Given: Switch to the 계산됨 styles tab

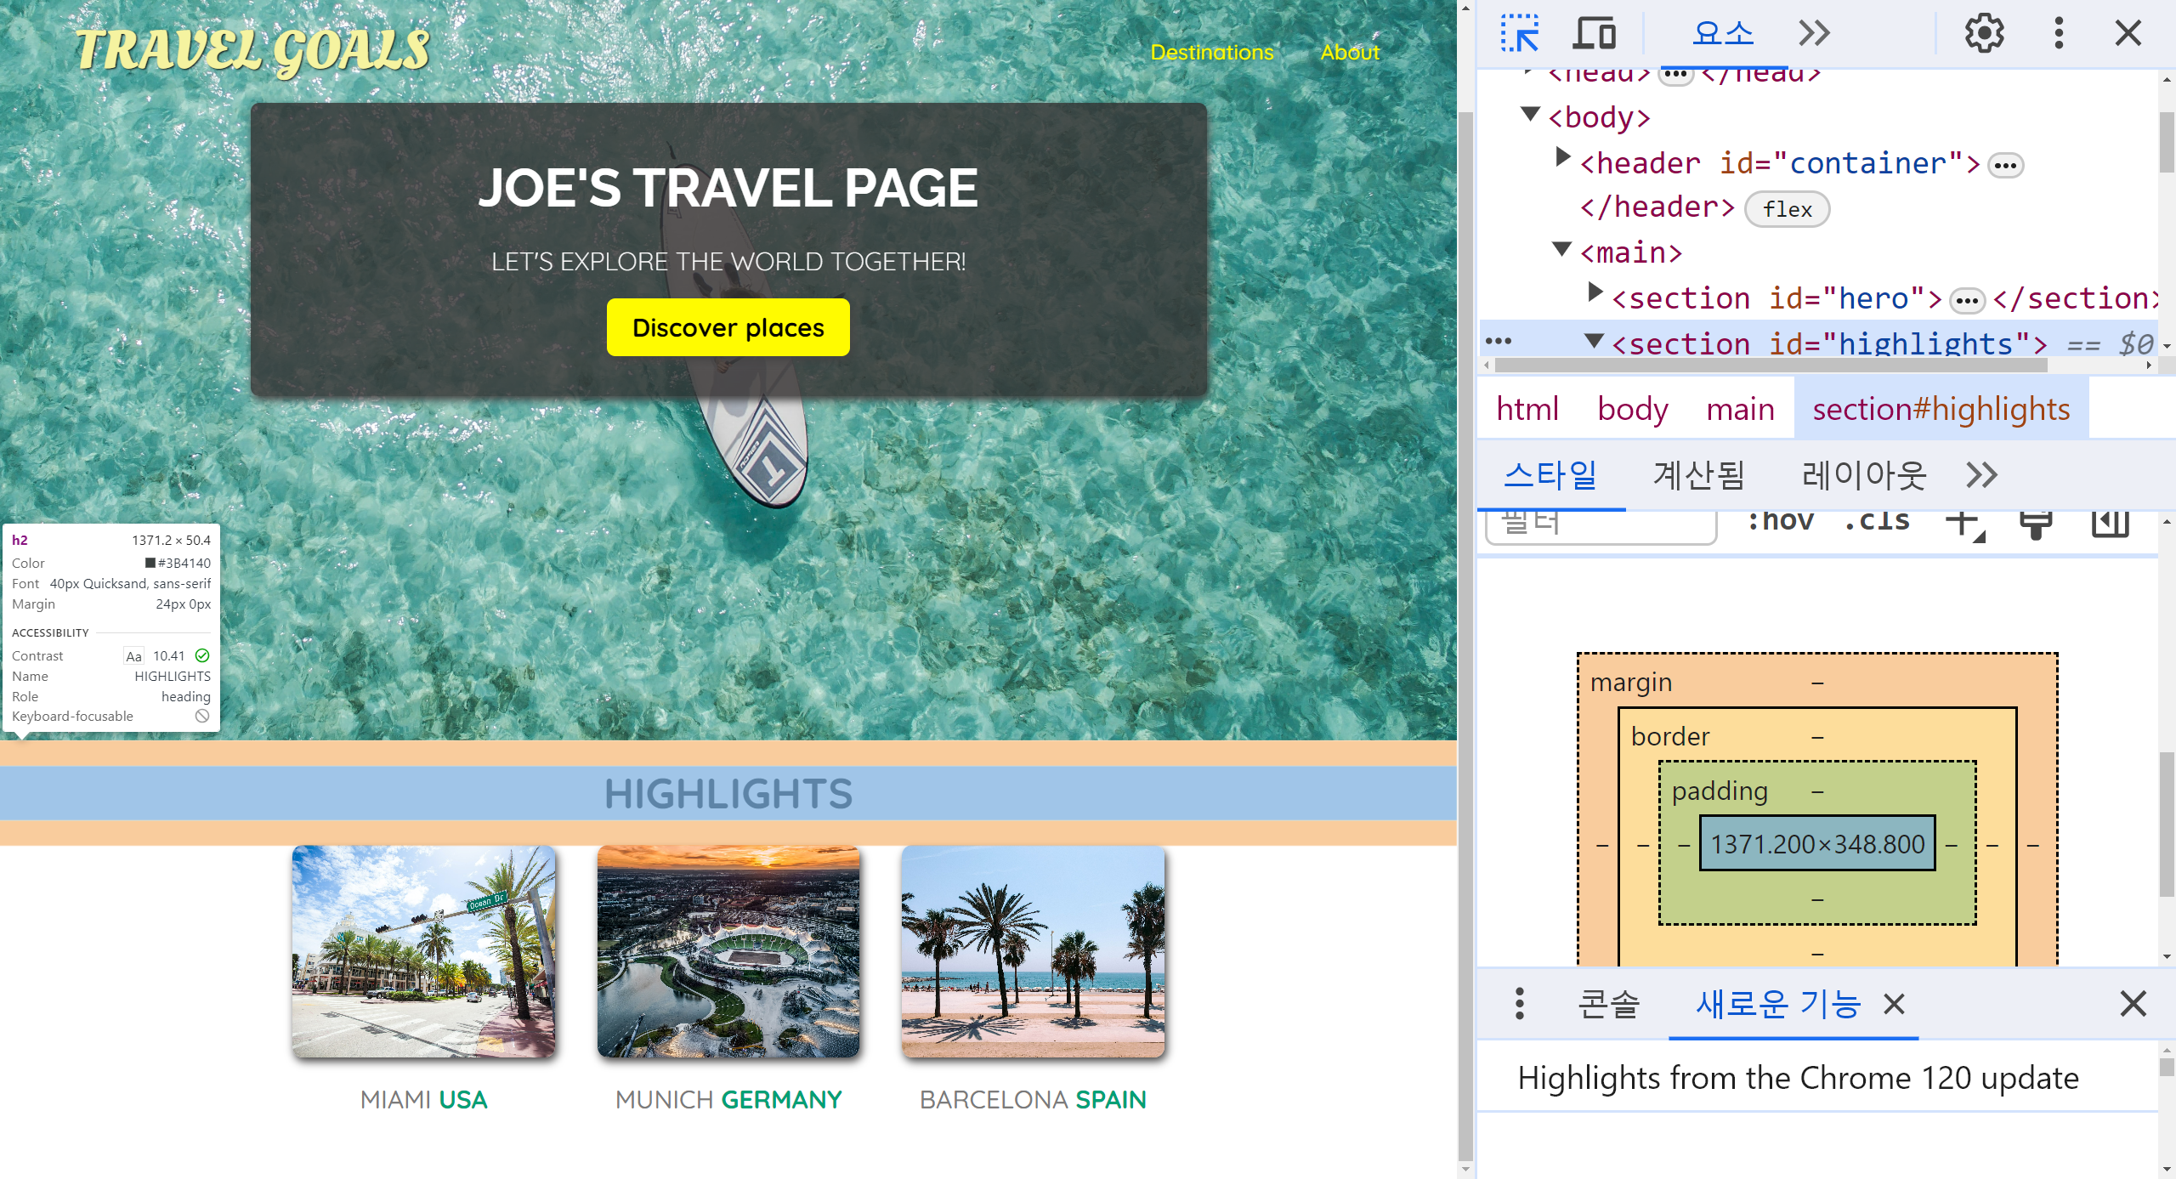Looking at the screenshot, I should (x=1698, y=474).
